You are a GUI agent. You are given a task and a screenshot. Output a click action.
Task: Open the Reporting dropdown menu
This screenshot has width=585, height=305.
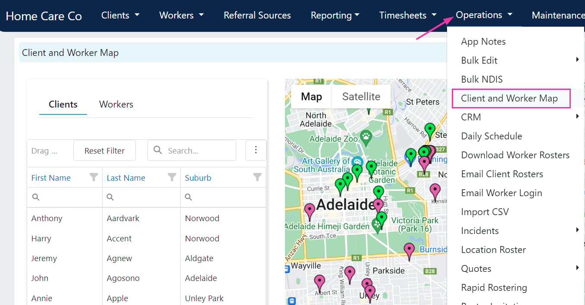point(335,15)
